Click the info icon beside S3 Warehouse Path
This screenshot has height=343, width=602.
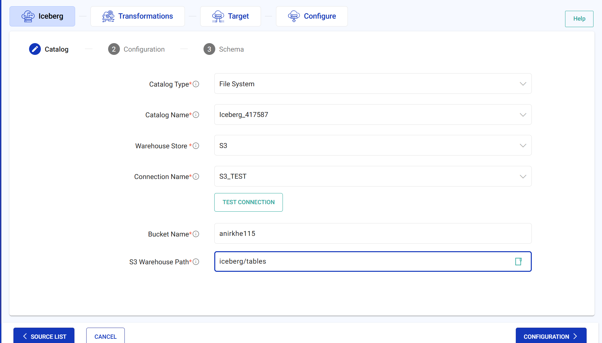tap(196, 262)
